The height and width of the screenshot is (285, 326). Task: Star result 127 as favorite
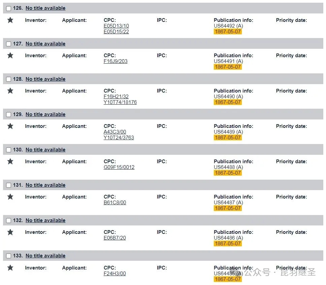click(x=10, y=56)
